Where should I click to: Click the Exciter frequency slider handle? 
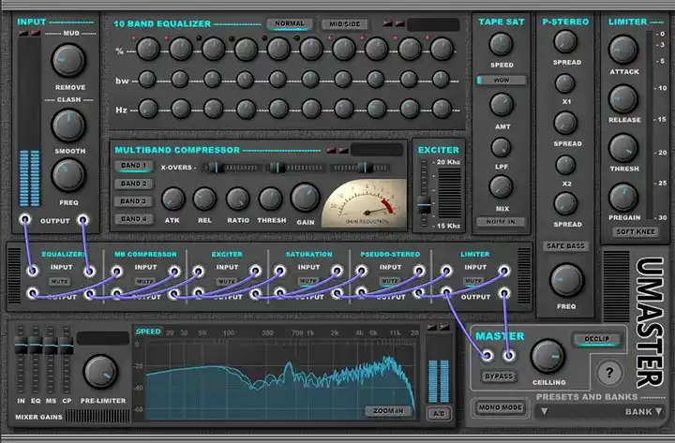click(424, 205)
